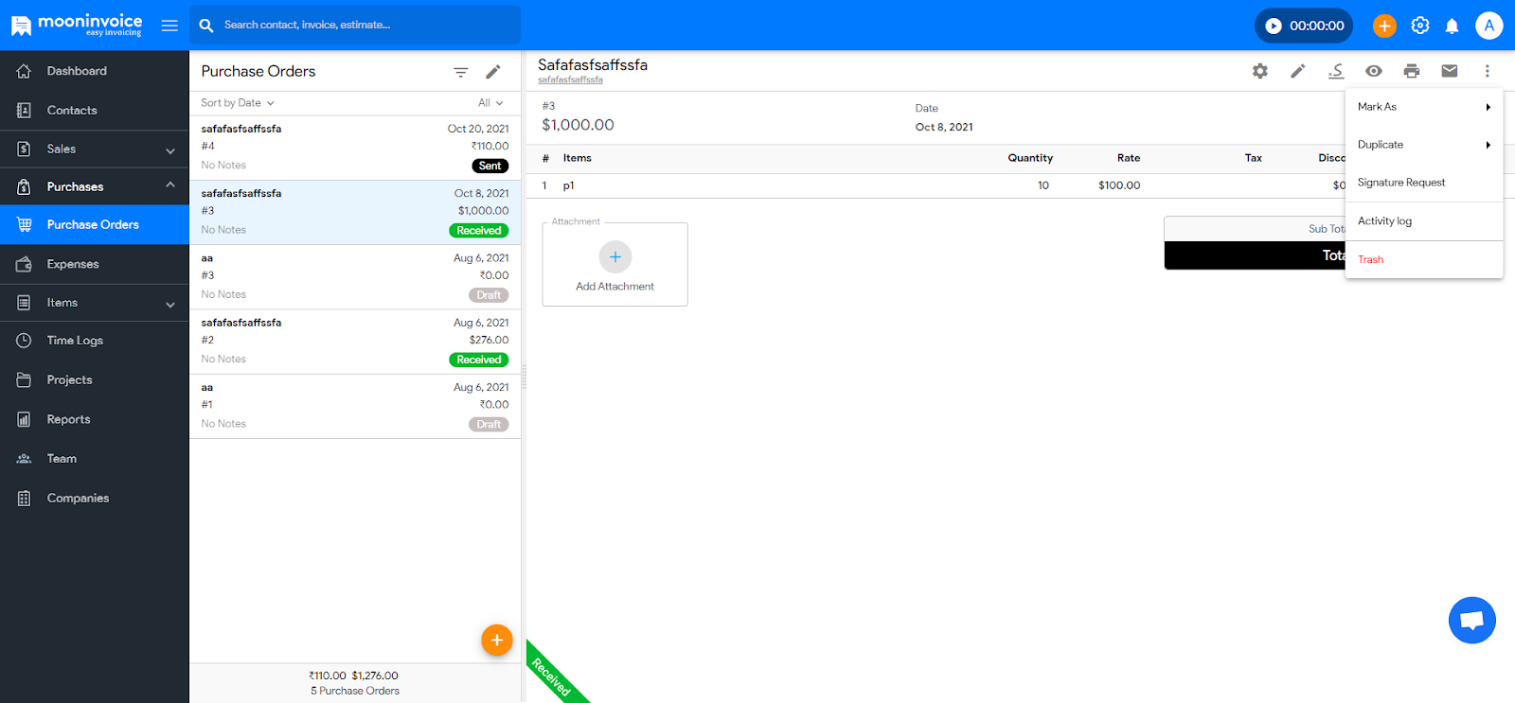Click the filter icon in Purchase Orders list
Image resolution: width=1515 pixels, height=703 pixels.
[x=460, y=72]
